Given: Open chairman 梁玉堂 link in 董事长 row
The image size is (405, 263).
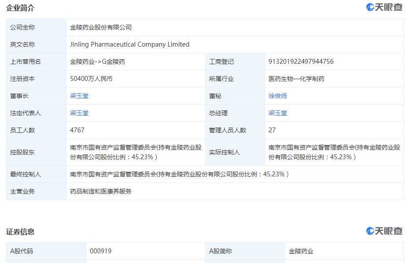Looking at the screenshot, I should click(x=79, y=96).
